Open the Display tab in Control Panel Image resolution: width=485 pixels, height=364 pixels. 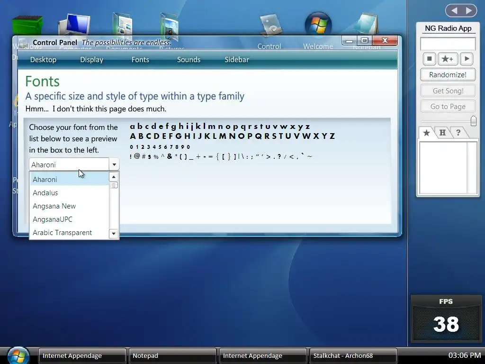(x=91, y=59)
